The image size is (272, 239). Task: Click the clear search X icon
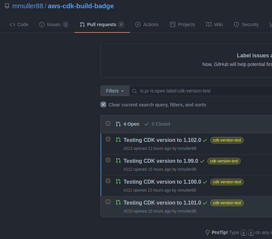point(103,105)
